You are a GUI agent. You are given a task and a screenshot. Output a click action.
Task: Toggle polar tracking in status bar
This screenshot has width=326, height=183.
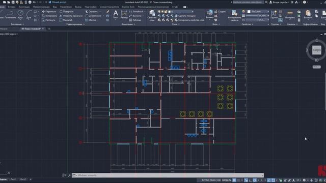[x=255, y=180]
